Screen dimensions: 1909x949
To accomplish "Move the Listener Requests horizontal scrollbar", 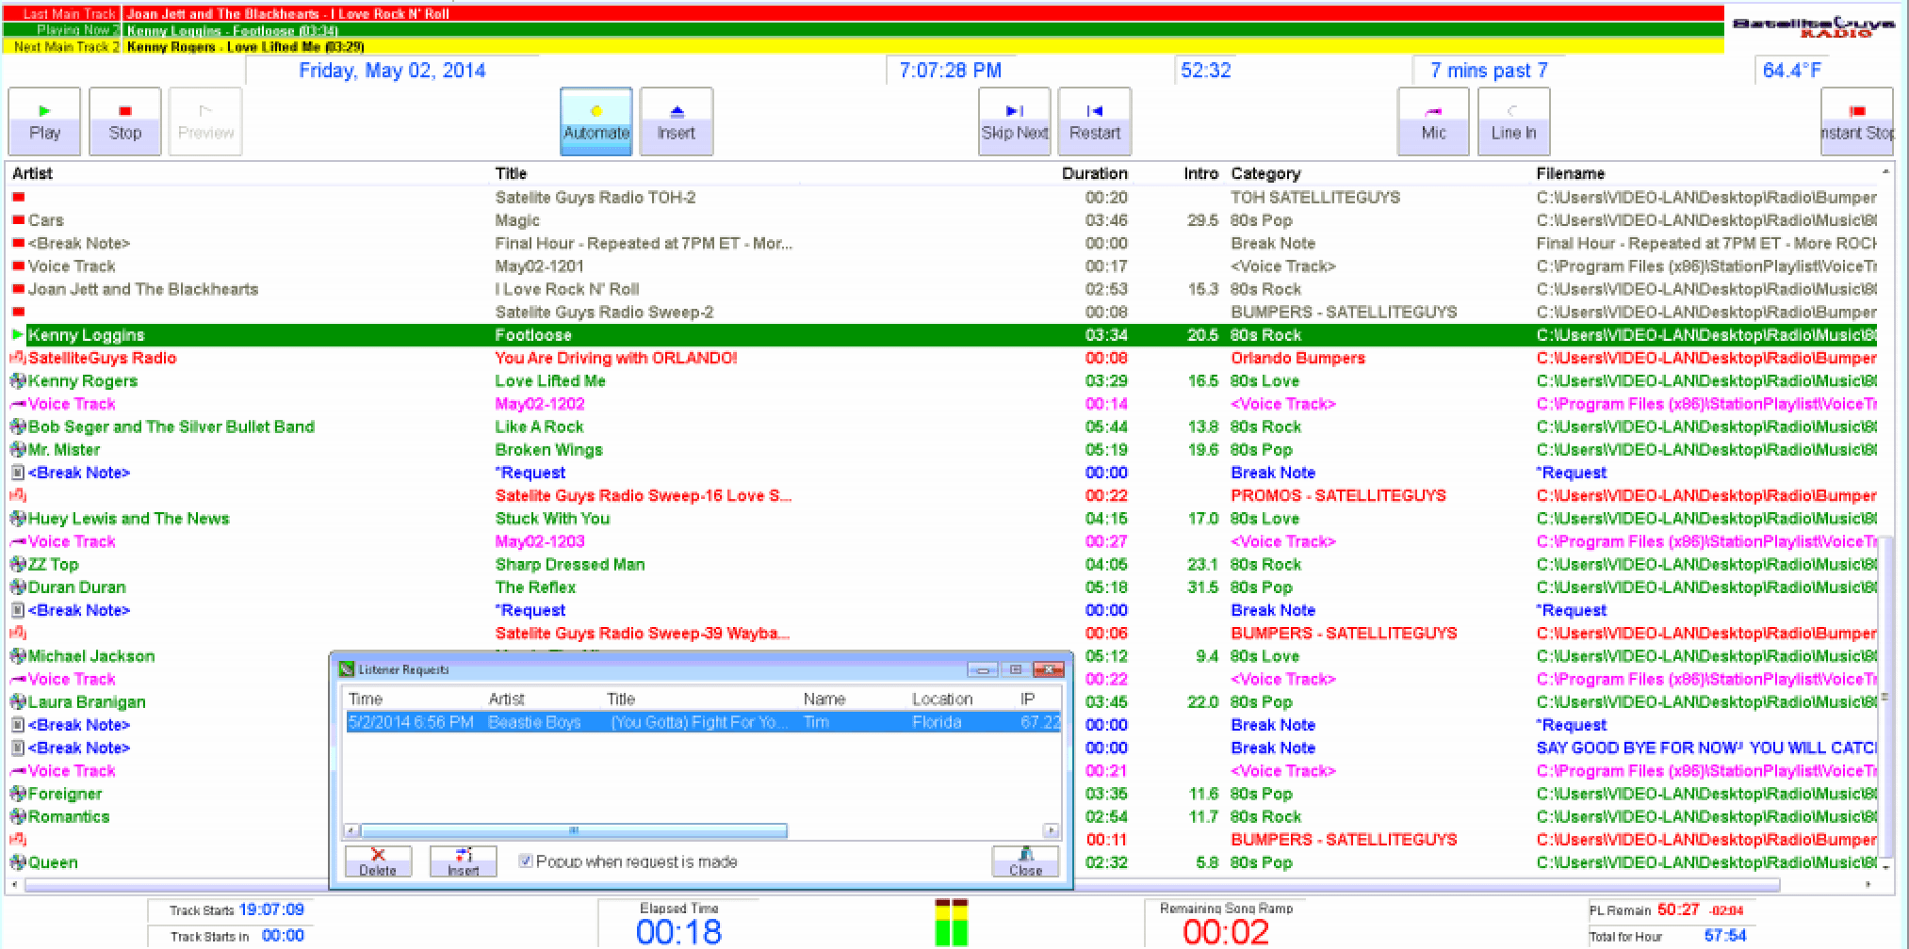I will coord(574,830).
